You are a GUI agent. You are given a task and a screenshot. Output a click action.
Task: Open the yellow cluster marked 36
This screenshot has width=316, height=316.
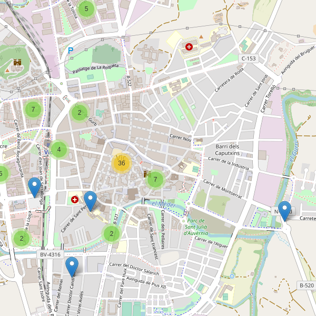[122, 163]
